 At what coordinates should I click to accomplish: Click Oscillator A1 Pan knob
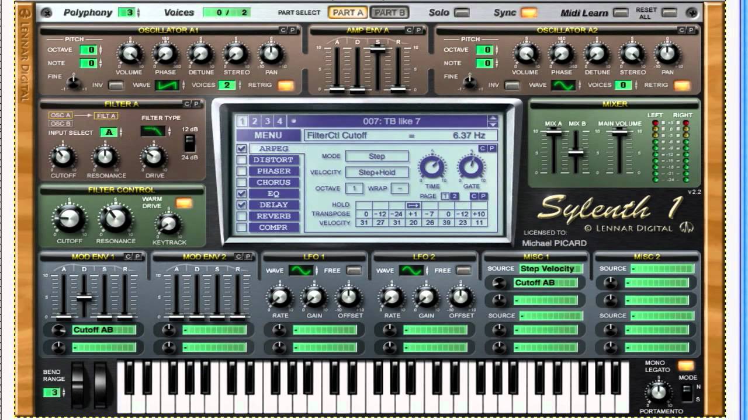(271, 54)
